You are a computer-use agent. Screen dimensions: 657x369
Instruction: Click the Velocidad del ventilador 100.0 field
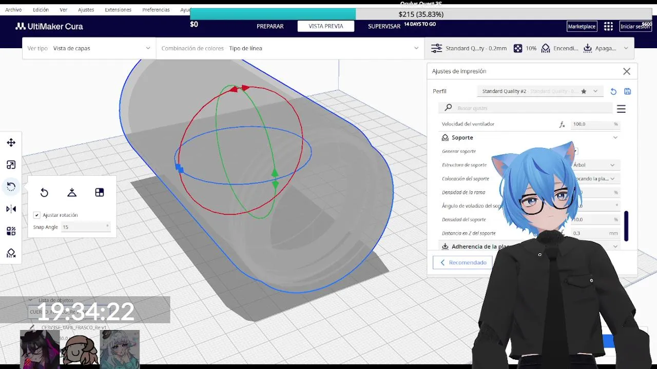click(x=595, y=124)
